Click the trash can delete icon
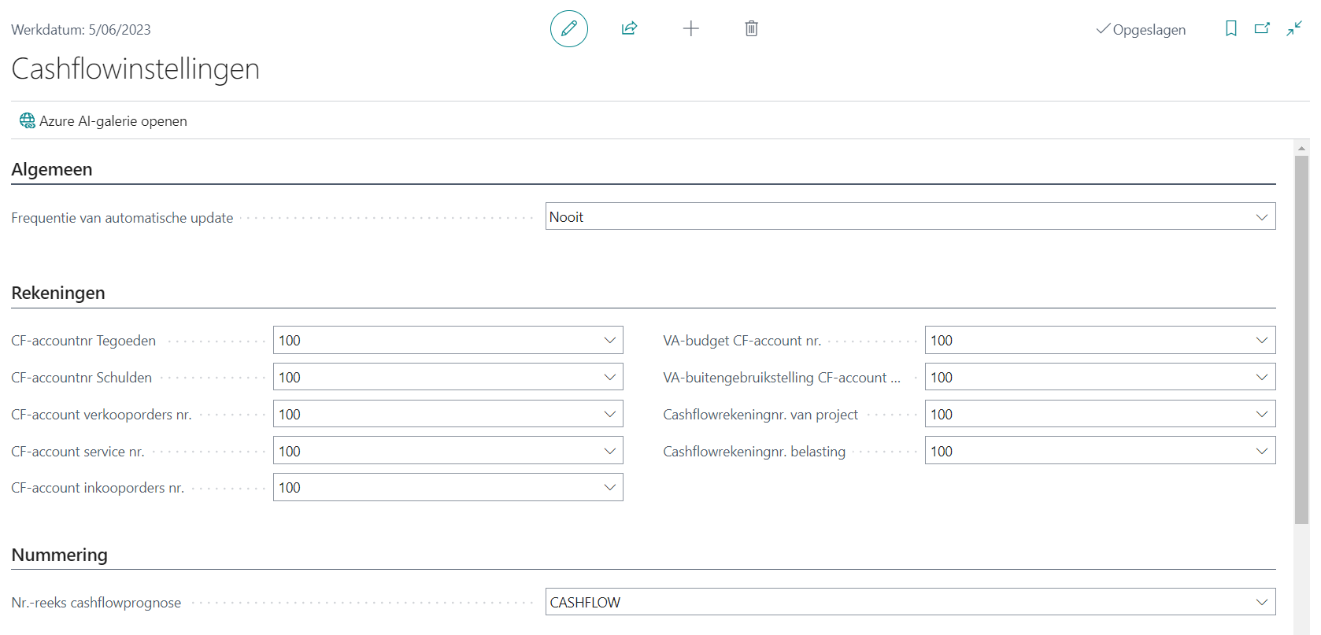The height and width of the screenshot is (635, 1321). click(x=751, y=29)
